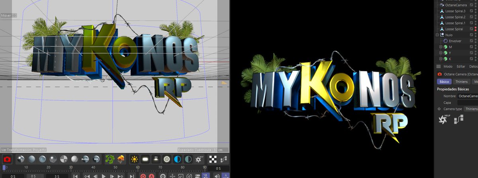The width and height of the screenshot is (478, 178).
Task: Toggle checkbox on K object row
Action: pos(471,59)
